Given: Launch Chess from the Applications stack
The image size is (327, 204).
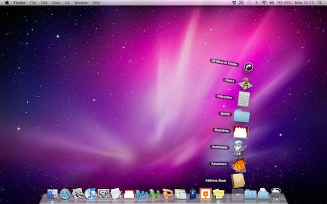Looking at the screenshot, I should coord(245,83).
